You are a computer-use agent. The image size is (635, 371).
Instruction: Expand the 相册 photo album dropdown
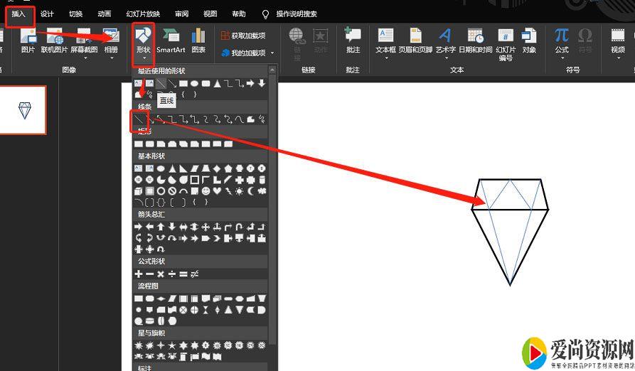click(111, 58)
